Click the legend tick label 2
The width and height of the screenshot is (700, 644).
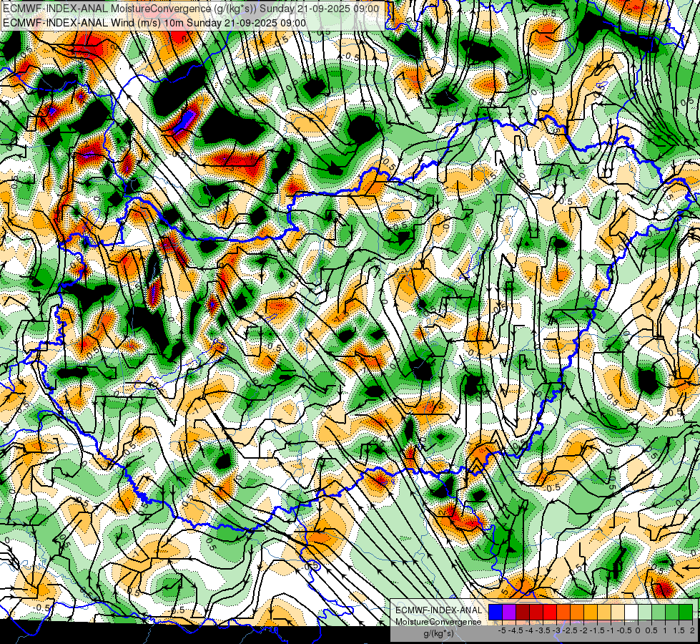click(692, 630)
